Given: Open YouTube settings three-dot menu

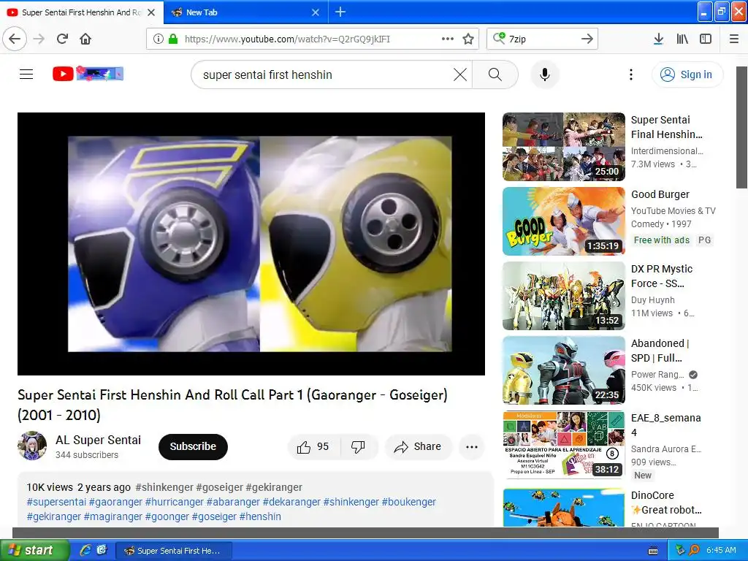Looking at the screenshot, I should click(x=630, y=75).
